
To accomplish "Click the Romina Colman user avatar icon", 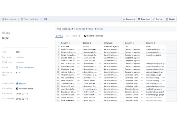I will [17, 89].
